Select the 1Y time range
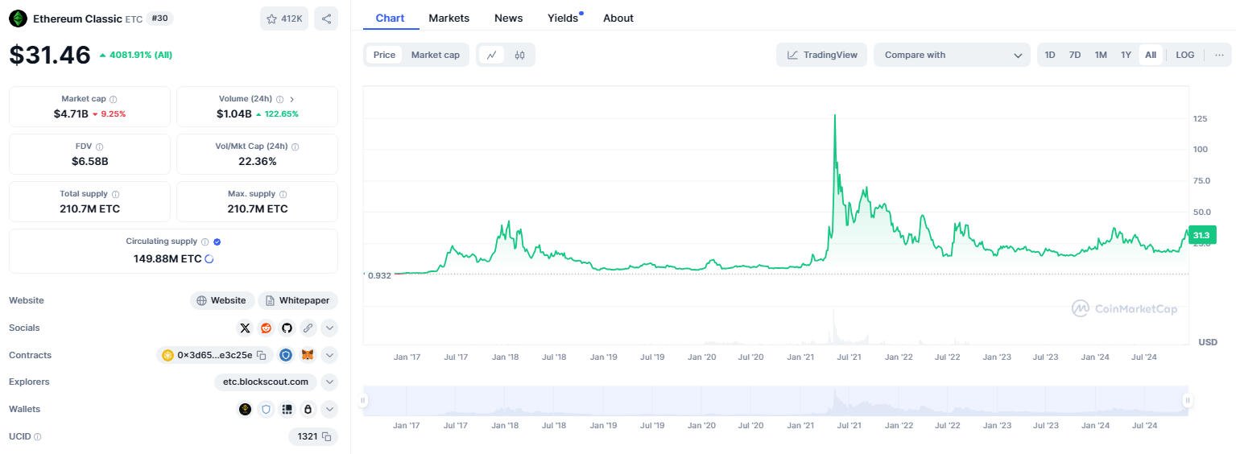The image size is (1236, 454). (1126, 55)
